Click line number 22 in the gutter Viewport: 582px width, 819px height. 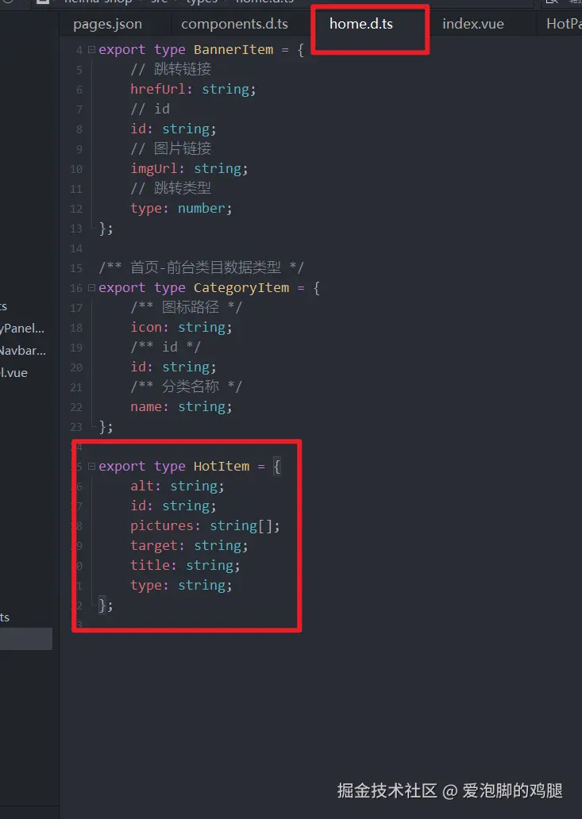(76, 407)
